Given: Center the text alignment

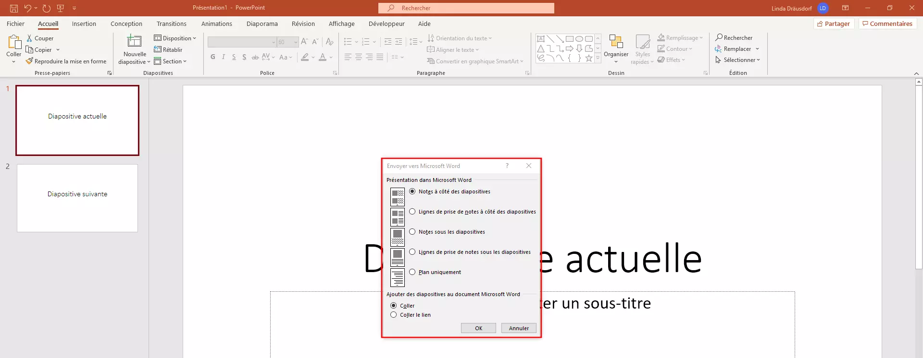Looking at the screenshot, I should 359,57.
